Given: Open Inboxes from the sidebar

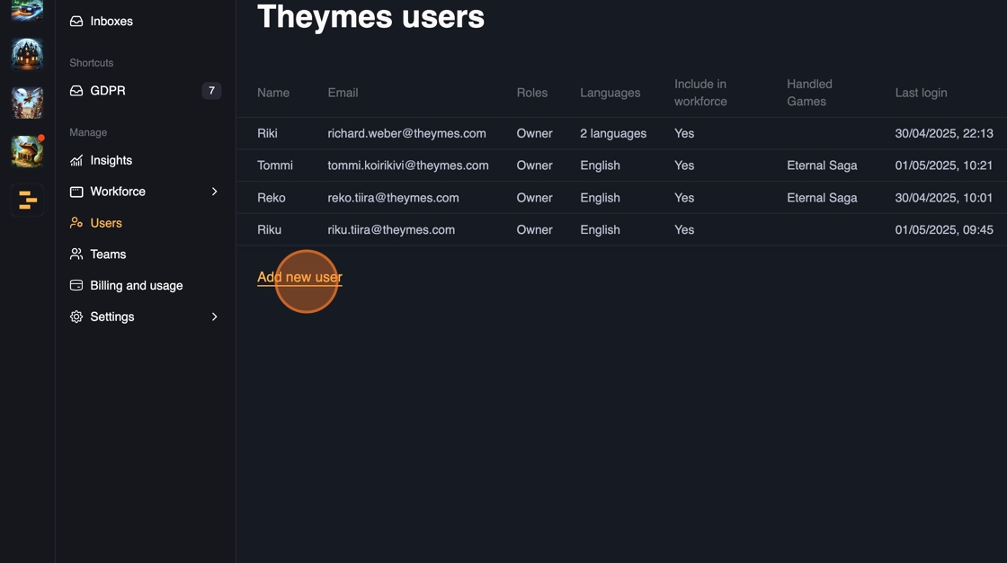Looking at the screenshot, I should coord(111,21).
